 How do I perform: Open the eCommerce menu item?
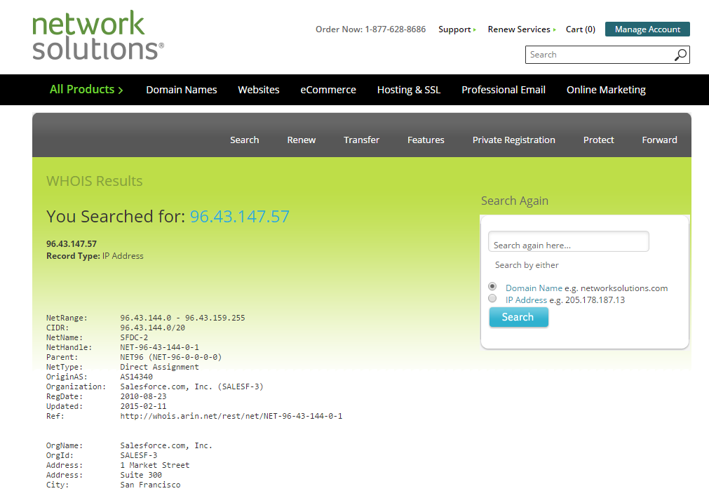pyautogui.click(x=328, y=90)
